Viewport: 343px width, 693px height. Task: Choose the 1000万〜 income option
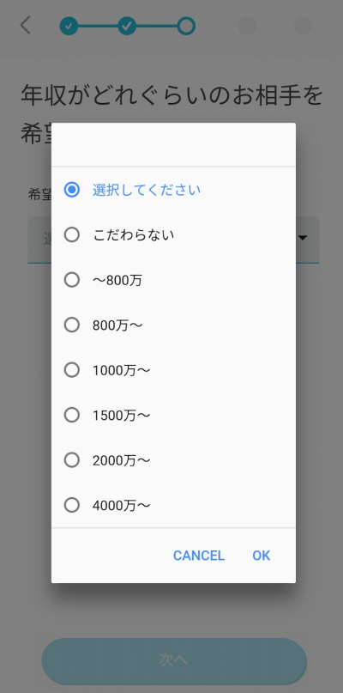(173, 370)
